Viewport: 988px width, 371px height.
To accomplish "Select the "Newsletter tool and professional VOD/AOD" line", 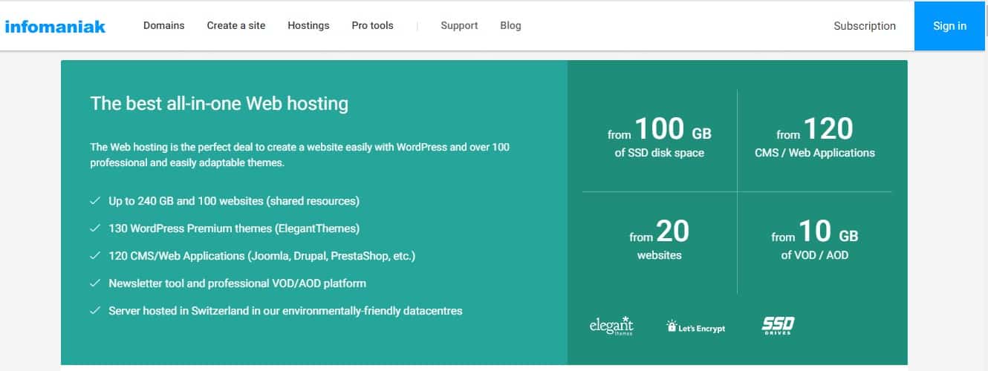I will pyautogui.click(x=237, y=283).
